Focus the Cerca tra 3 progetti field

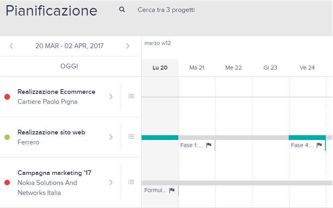point(166,10)
